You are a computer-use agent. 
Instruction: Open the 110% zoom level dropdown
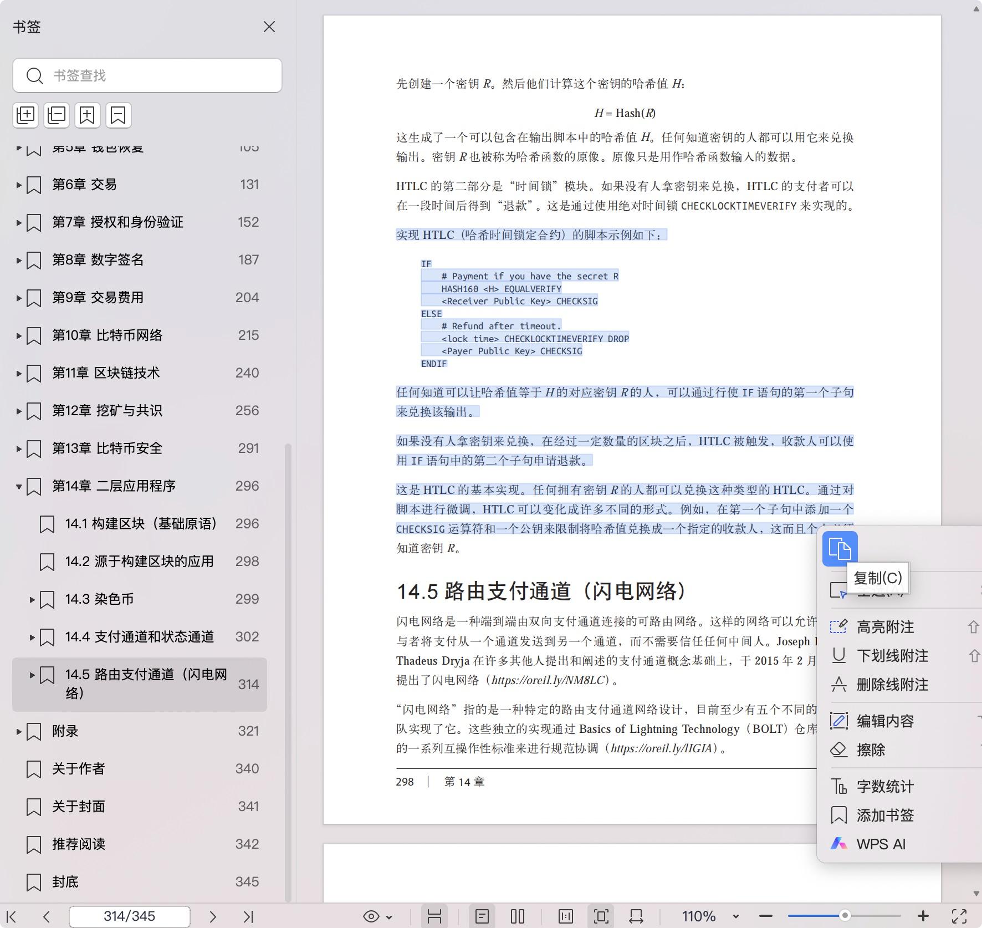point(735,917)
